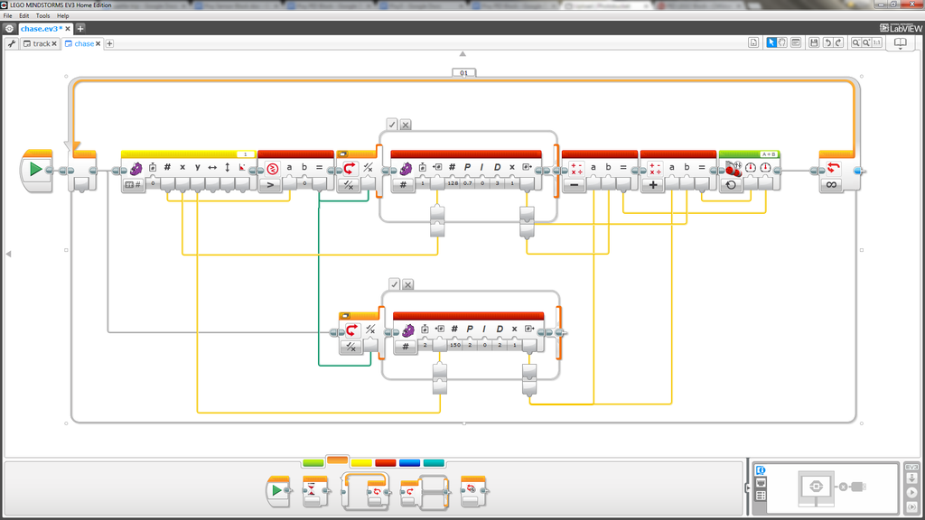Open the loop infinity mode selector

tap(833, 185)
